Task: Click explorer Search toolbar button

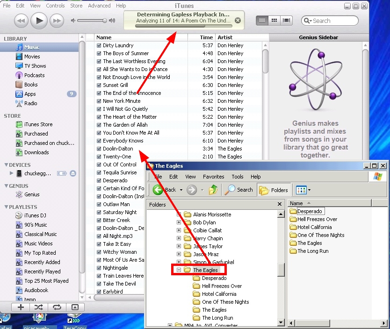Action: [238, 190]
